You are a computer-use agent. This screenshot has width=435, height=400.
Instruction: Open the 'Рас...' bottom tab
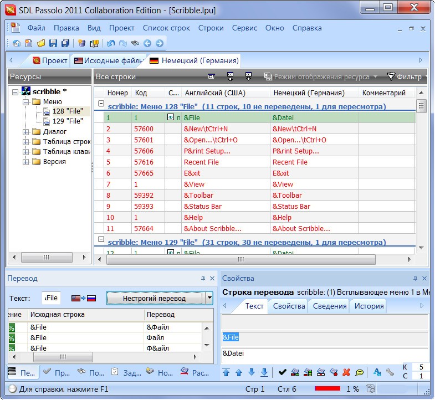(195, 372)
